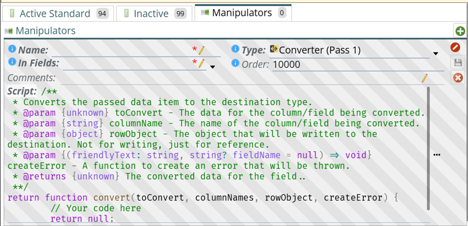Click the 99 count badge
The image size is (468, 226).
point(180,14)
